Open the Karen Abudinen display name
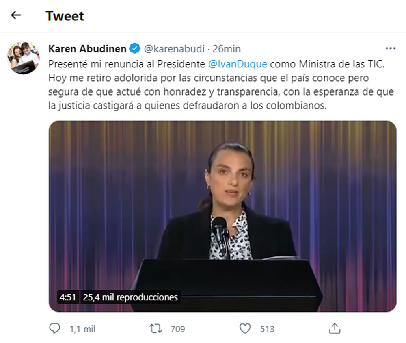Screen dimensions: 406x343 87,49
